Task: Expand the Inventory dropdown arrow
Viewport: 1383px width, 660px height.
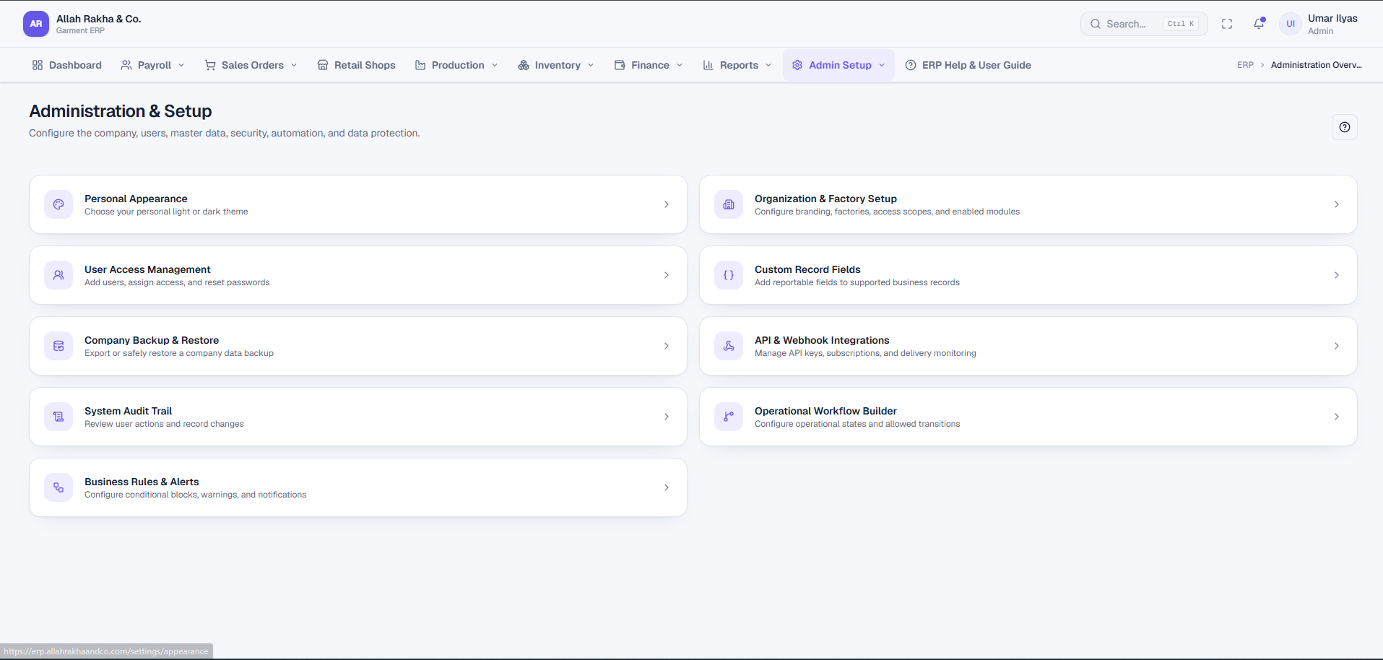Action: [591, 65]
